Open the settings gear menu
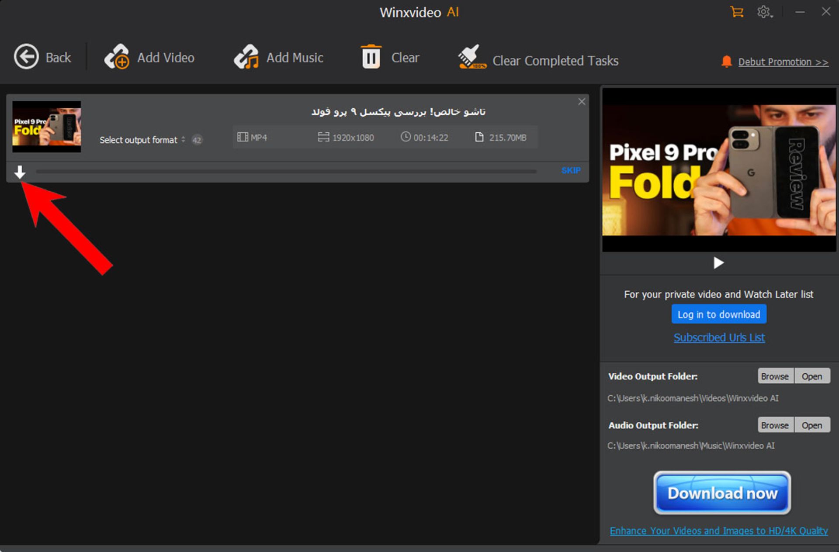The height and width of the screenshot is (552, 839). 764,12
